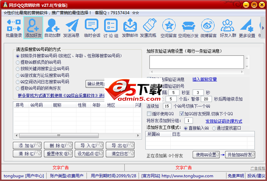Open the 讨论组 discussion group tool
Viewport: 267px width, 181px height.
[111, 28]
